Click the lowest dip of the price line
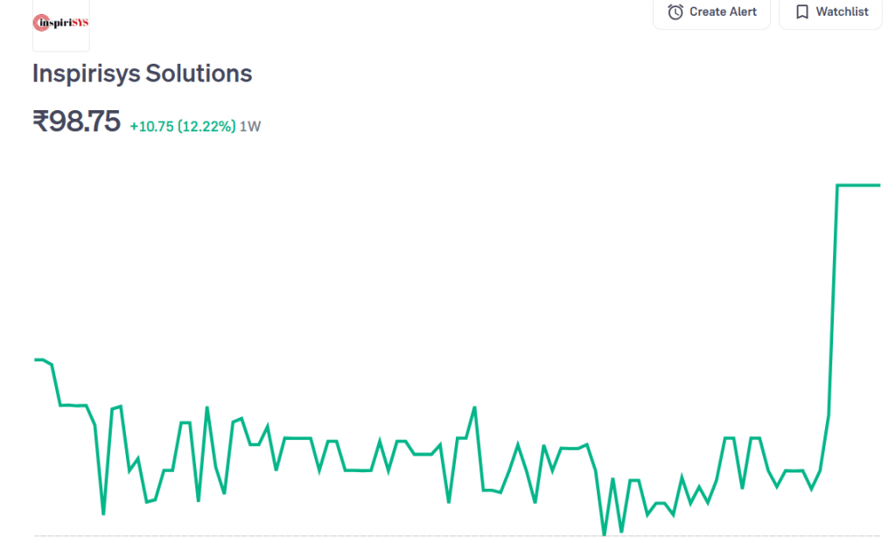896x543 pixels. [x=604, y=533]
